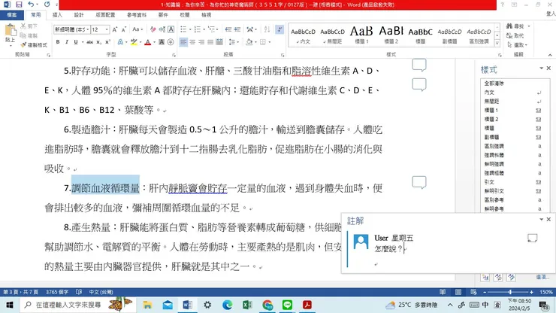Apply 標題 1 style from gallery
This screenshot has width=556, height=313.
(361, 35)
